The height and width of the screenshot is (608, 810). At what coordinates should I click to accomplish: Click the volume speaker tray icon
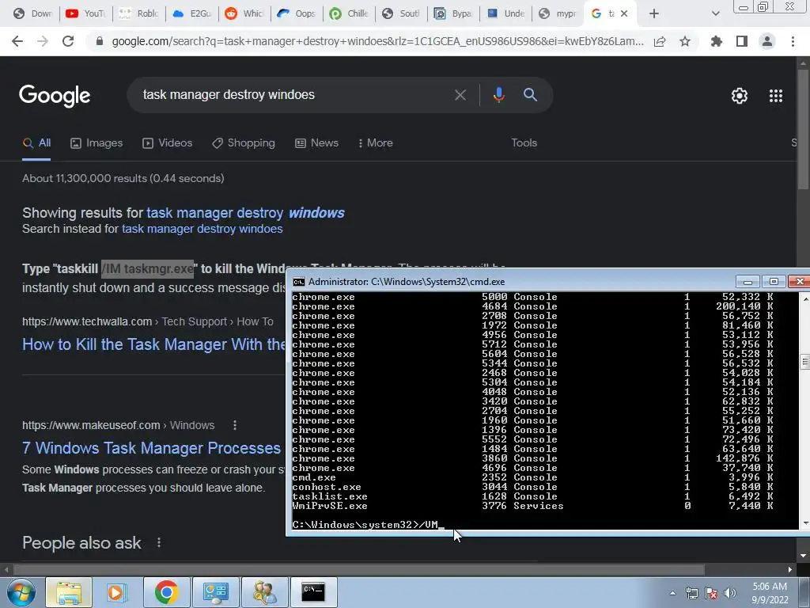(x=730, y=593)
